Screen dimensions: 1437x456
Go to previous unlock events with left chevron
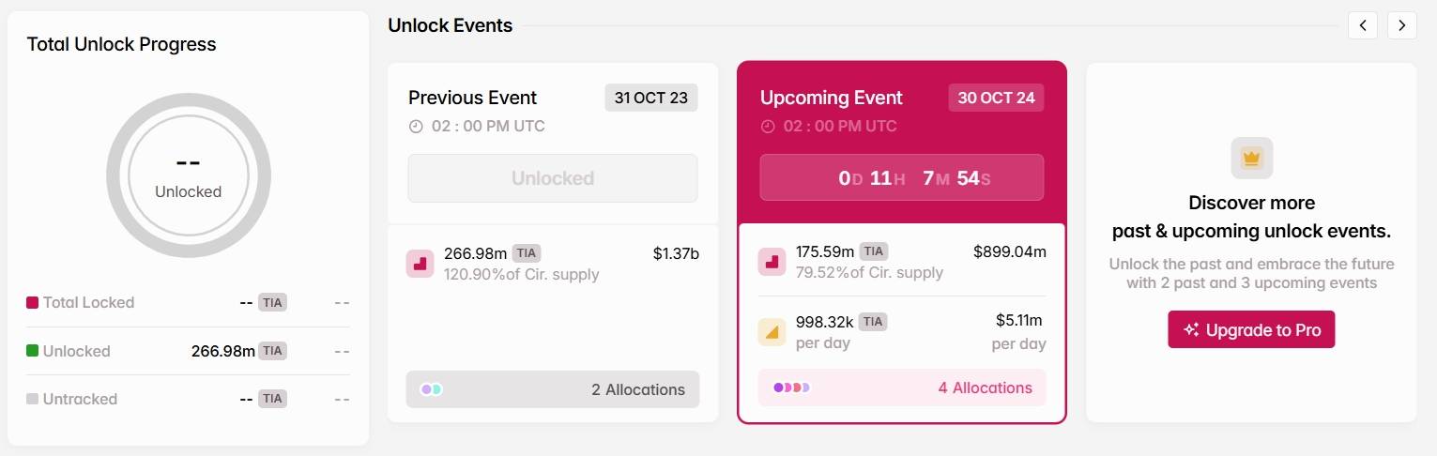(1363, 25)
